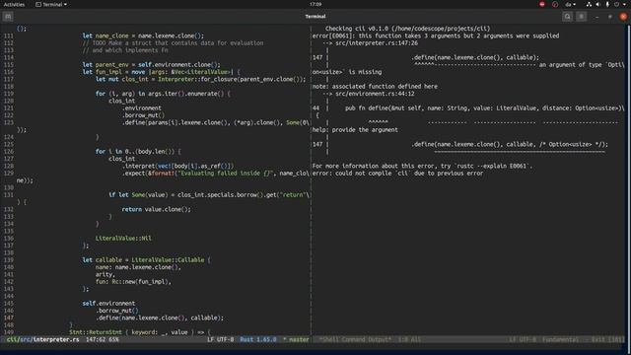Click the '147:62 65%' position in mode line
Screen dimensions: 631x355
pyautogui.click(x=103, y=339)
